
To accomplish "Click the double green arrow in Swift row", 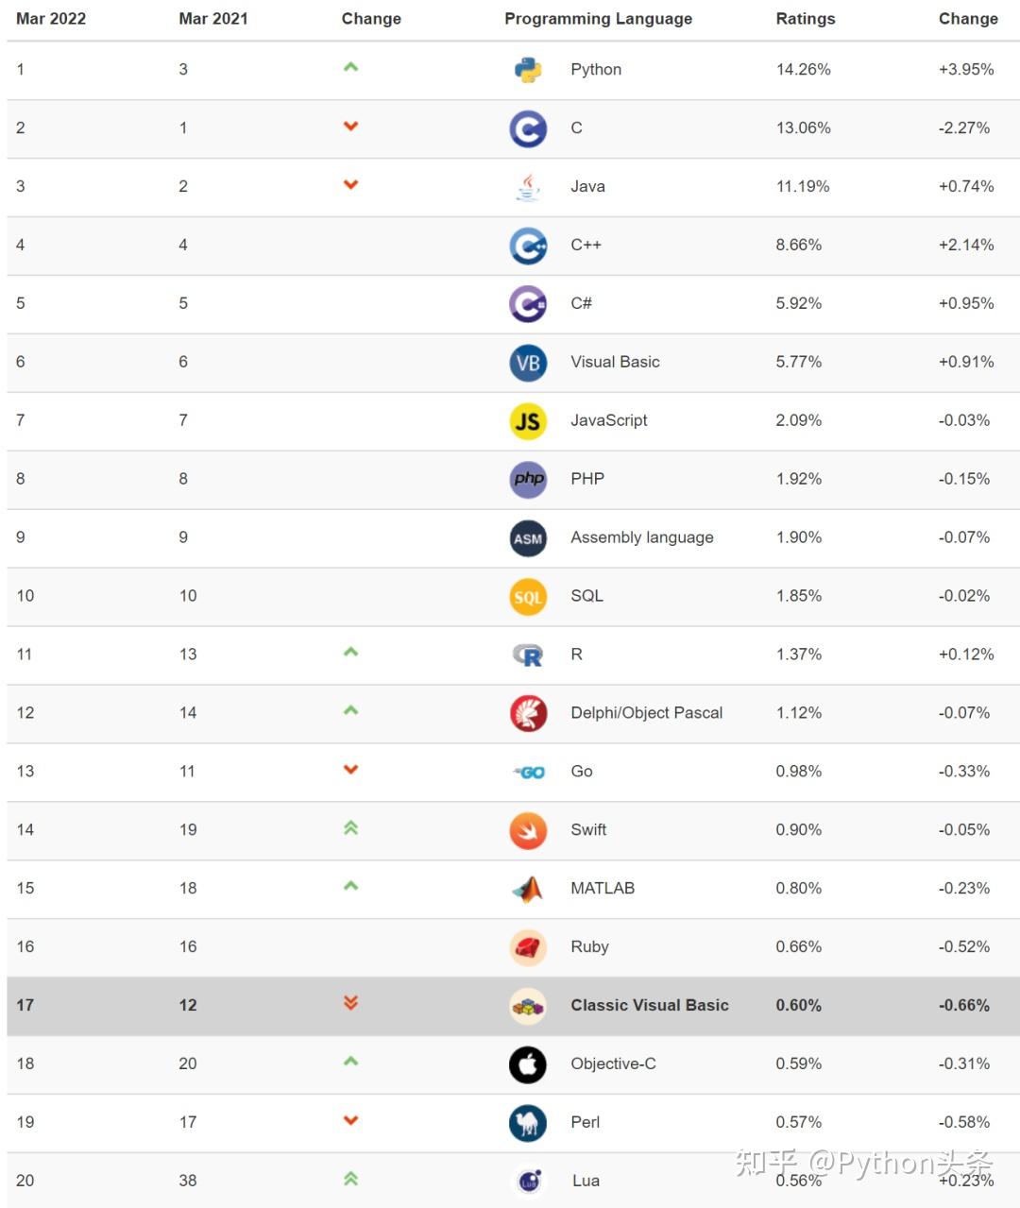I will point(350,828).
